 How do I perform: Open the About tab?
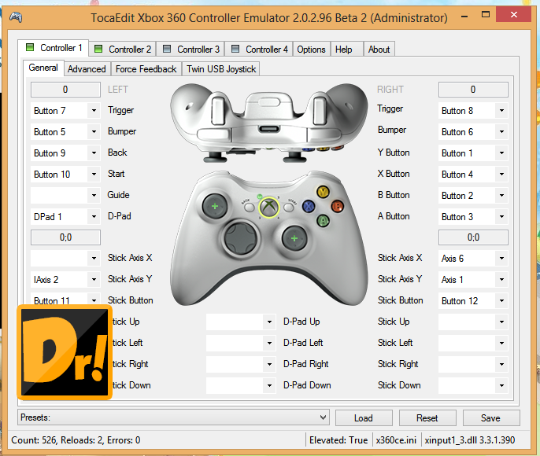[x=379, y=50]
